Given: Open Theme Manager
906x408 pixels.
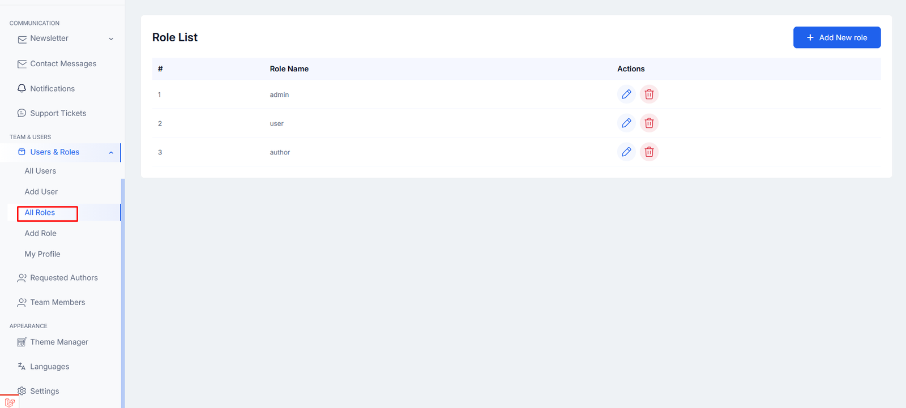Looking at the screenshot, I should (59, 342).
